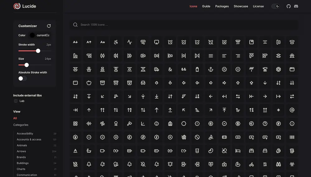The width and height of the screenshot is (311, 177).
Task: Check the Lab external library box
Action: [16, 101]
